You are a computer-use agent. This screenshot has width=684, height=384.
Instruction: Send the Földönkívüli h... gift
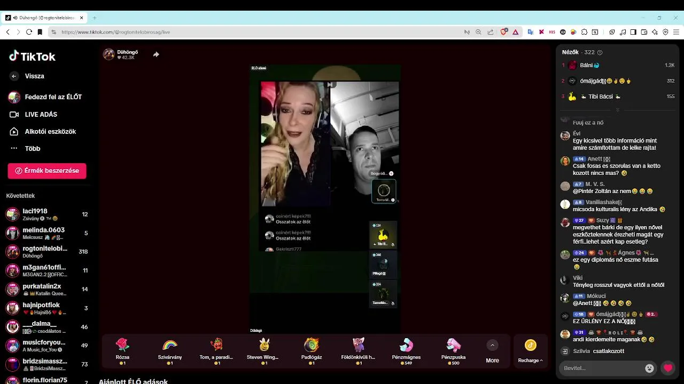tap(358, 351)
